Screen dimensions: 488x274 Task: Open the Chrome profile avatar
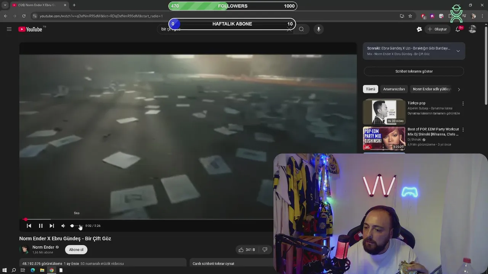coord(473,16)
